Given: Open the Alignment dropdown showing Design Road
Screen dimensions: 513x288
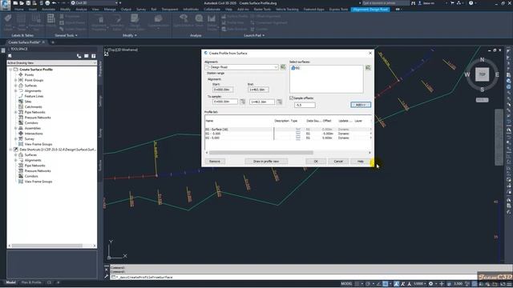Looking at the screenshot, I should pos(241,67).
